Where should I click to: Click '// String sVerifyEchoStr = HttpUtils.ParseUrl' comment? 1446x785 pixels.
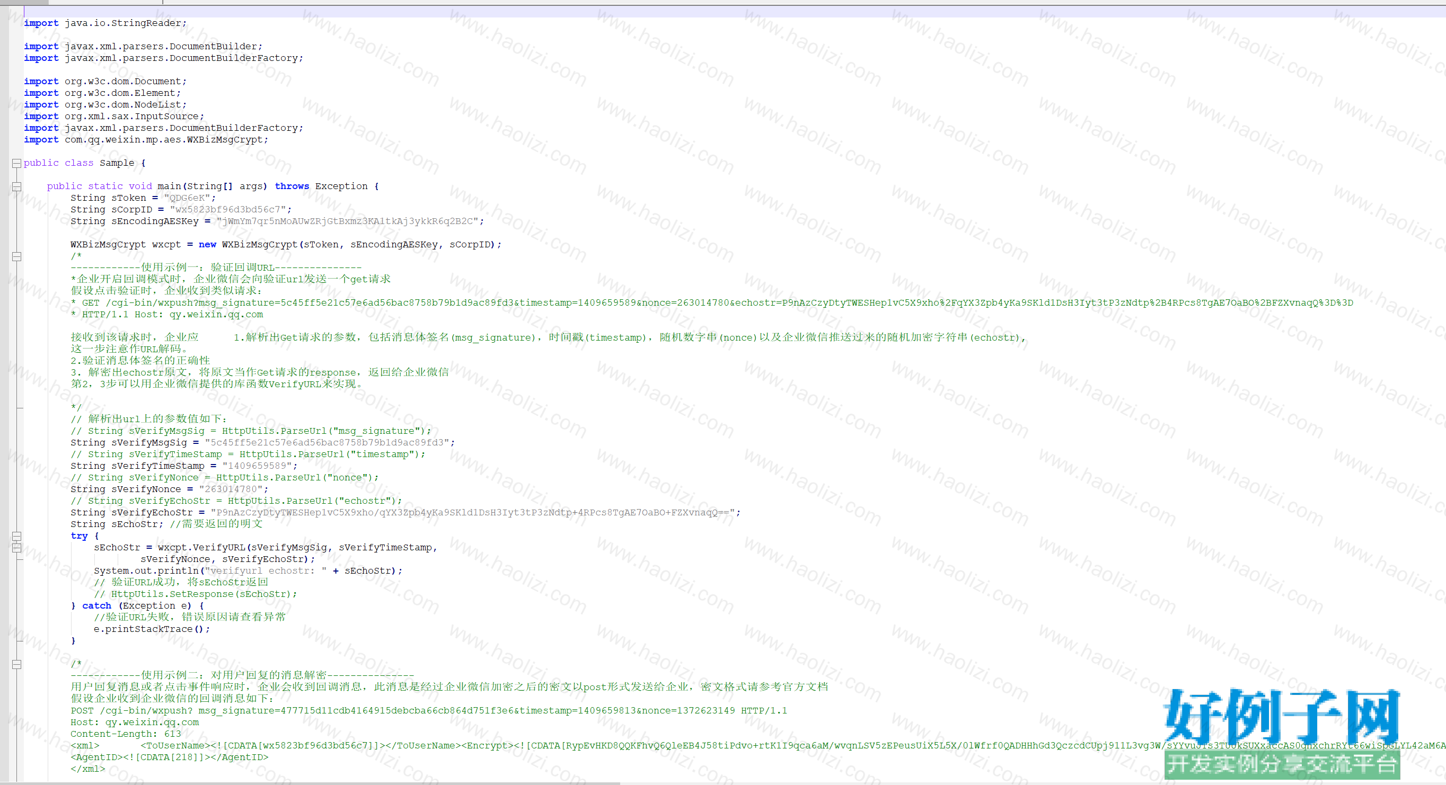[x=236, y=501]
